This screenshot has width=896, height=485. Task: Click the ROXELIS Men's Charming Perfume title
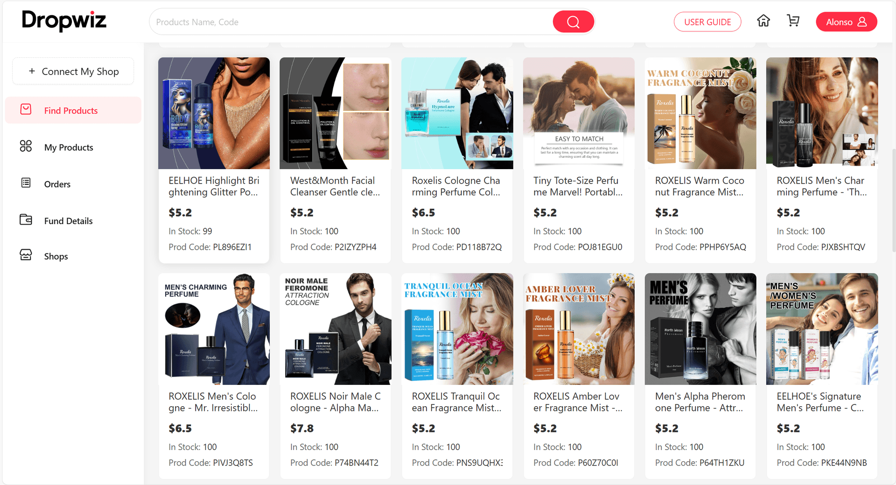pos(822,186)
